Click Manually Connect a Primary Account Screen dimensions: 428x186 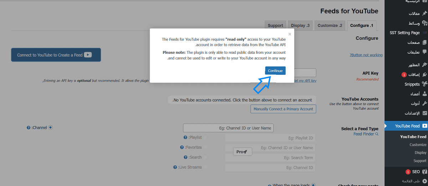click(283, 109)
